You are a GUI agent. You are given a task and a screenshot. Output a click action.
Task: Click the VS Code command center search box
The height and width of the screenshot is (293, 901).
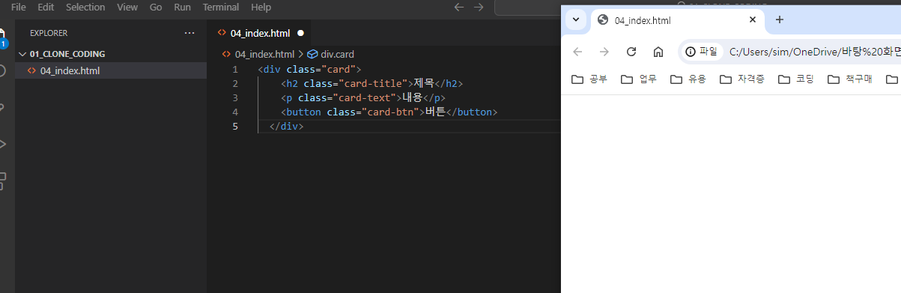tap(528, 7)
